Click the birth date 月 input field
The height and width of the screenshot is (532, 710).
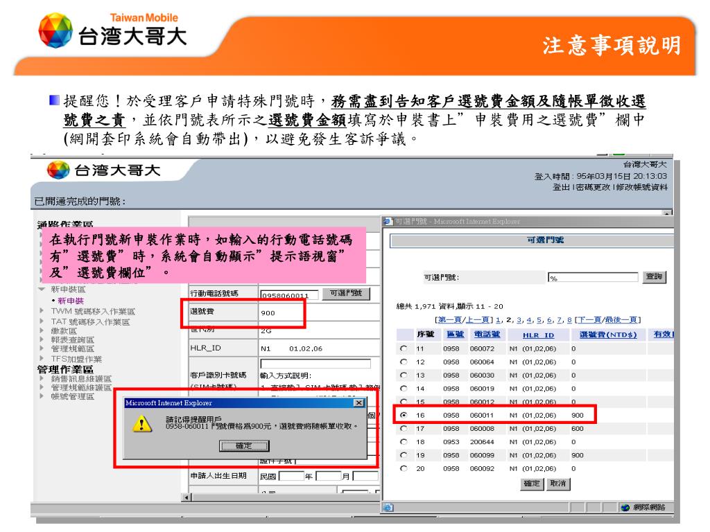[328, 476]
